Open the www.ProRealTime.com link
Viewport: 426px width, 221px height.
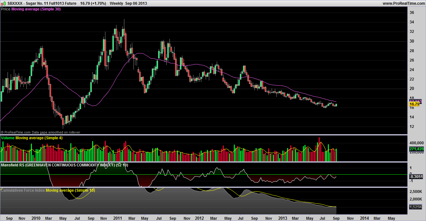click(x=403, y=3)
